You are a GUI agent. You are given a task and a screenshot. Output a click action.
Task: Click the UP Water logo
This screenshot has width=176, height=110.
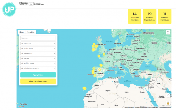[9, 9]
